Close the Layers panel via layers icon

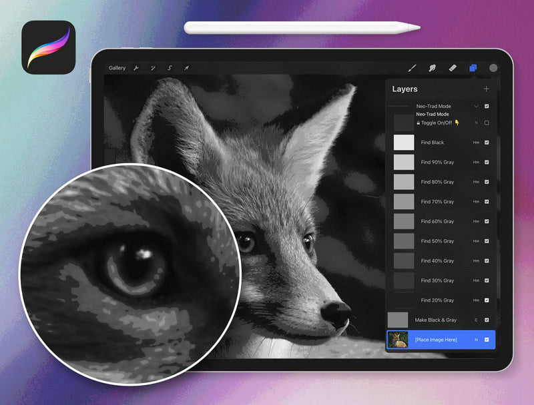tap(473, 68)
